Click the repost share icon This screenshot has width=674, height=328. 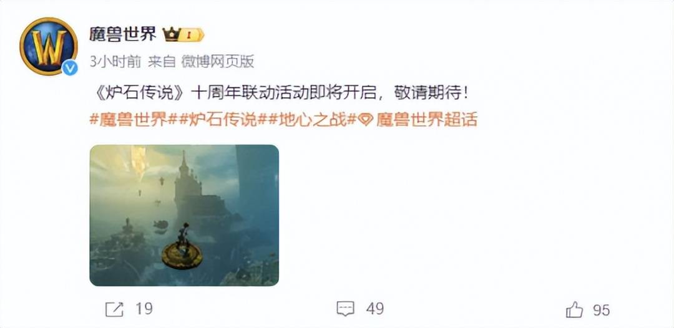(114, 309)
